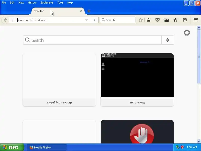Image resolution: width=201 pixels, height=151 pixels.
Task: Open the address bar history dropdown arrow
Action: pos(86,20)
